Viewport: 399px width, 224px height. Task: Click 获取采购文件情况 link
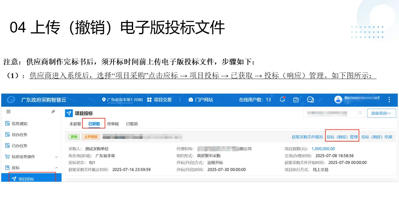pos(307,137)
